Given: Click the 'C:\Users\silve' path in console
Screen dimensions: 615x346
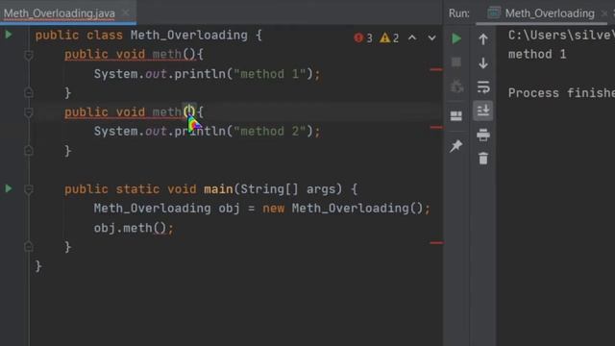Looking at the screenshot, I should (x=561, y=36).
